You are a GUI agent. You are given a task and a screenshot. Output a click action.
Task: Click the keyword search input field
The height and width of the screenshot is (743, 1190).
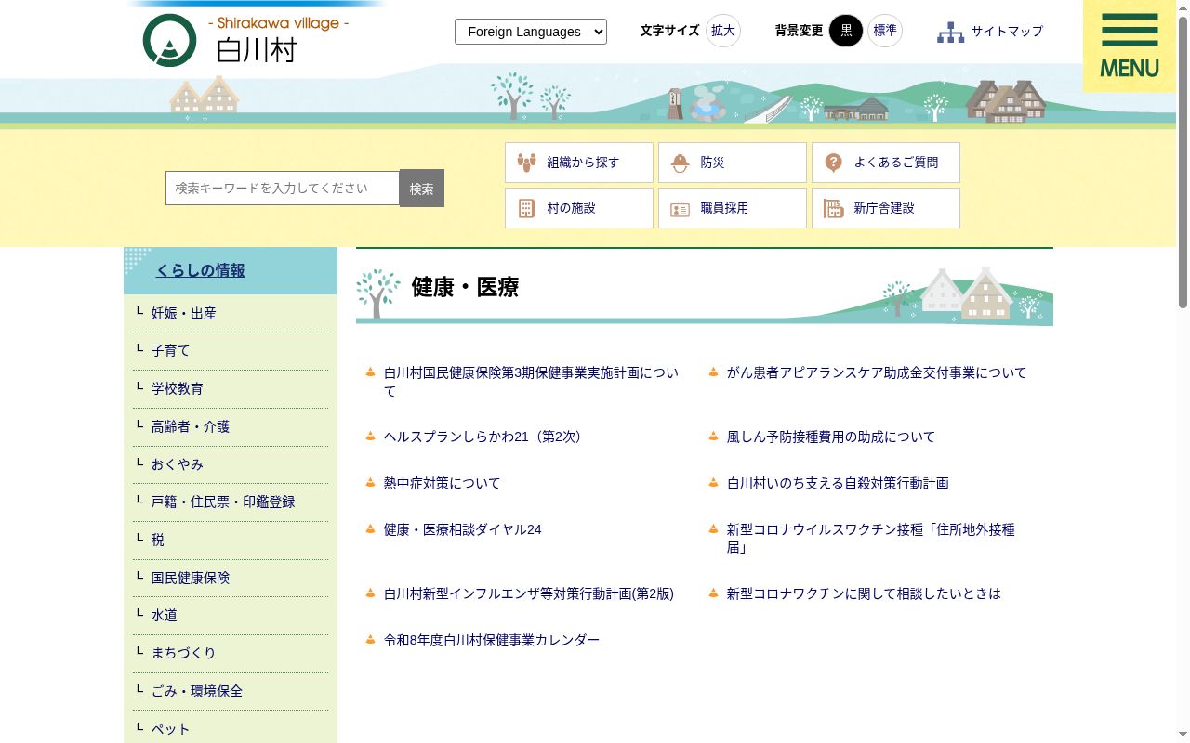point(283,188)
